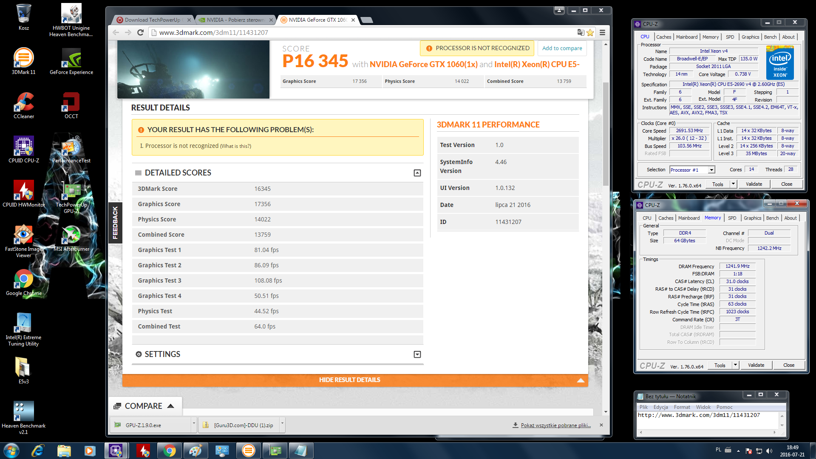
Task: Click the page vertical scrollbar thumb
Action: pyautogui.click(x=606, y=134)
